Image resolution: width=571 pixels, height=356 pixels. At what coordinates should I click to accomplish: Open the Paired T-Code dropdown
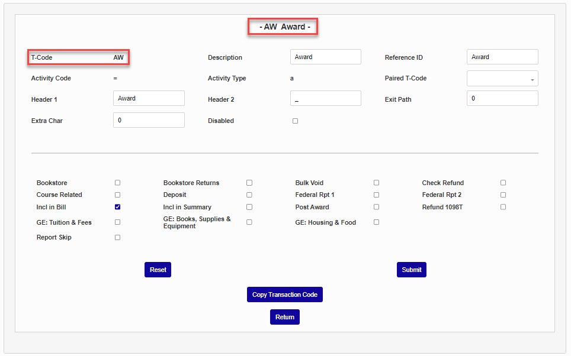pos(502,79)
